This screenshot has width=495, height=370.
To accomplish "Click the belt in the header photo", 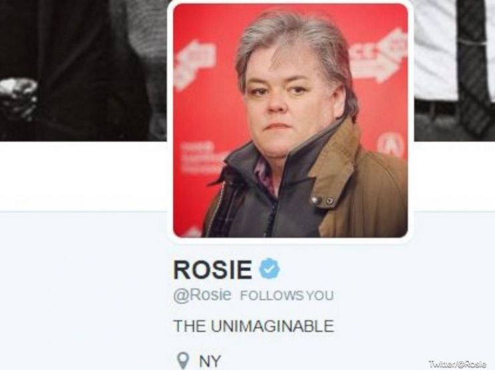I will click(436, 108).
